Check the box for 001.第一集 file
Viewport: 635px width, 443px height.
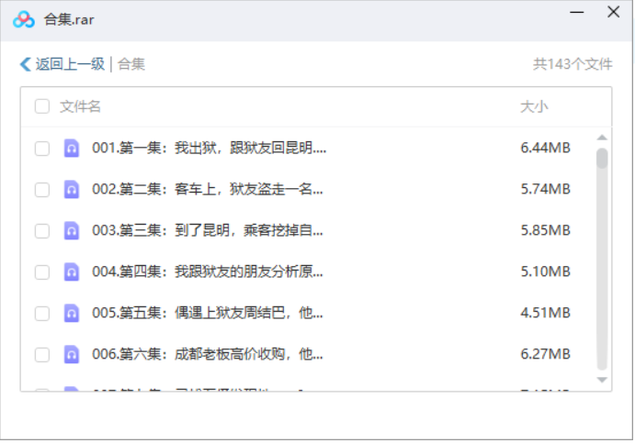point(42,148)
